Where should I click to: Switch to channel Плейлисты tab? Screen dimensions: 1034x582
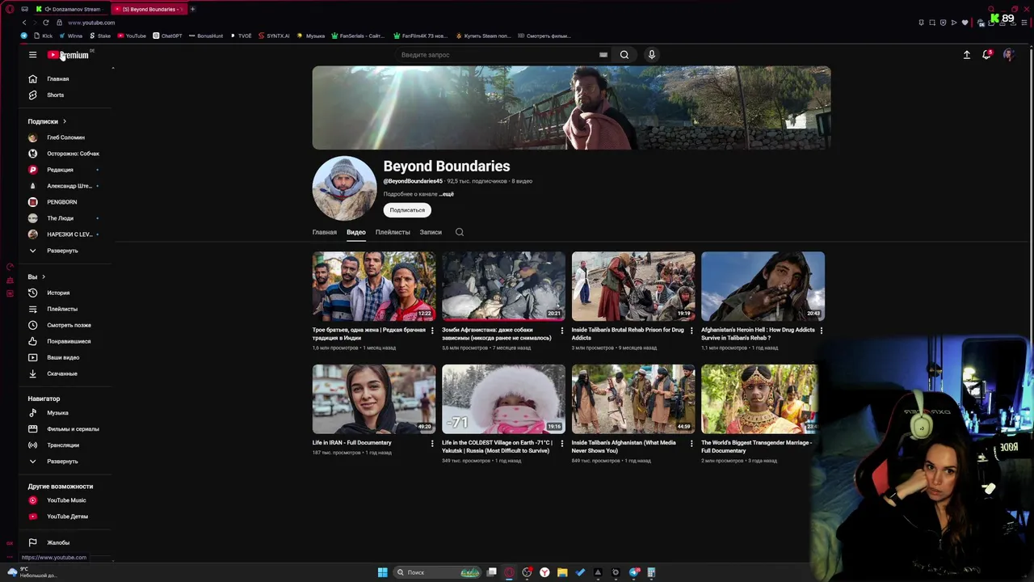click(393, 232)
